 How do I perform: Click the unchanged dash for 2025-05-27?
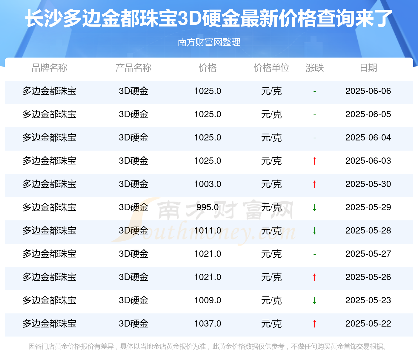pyautogui.click(x=314, y=254)
